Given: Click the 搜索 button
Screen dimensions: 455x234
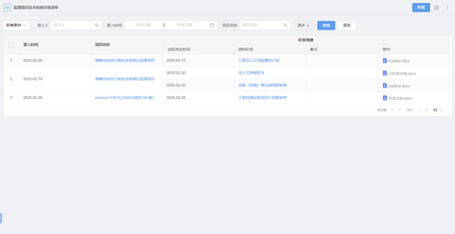Looking at the screenshot, I should point(326,26).
